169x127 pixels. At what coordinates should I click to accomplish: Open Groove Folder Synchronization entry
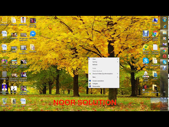pos(104,74)
